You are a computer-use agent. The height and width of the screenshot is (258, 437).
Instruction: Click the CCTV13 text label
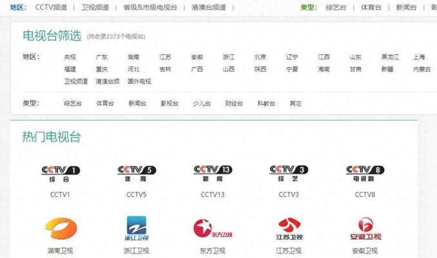213,194
